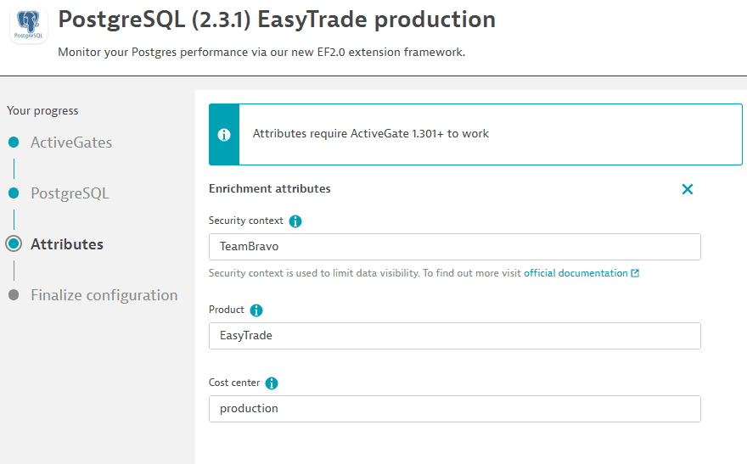Click the 'Cost center' field label
Screen dimensions: 747x464
[234, 383]
